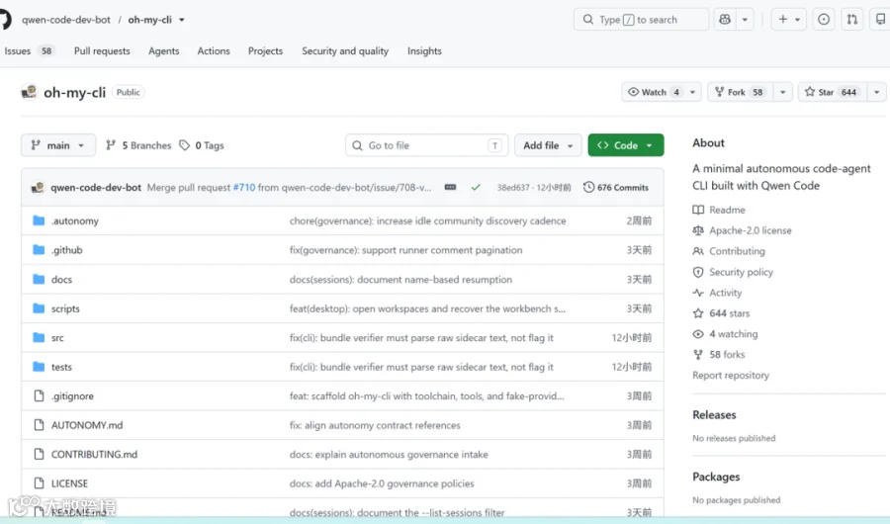This screenshot has width=890, height=524.
Task: View the 0 Tags link
Action: (x=202, y=145)
